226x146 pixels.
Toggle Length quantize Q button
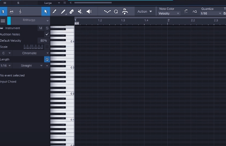[47, 59]
